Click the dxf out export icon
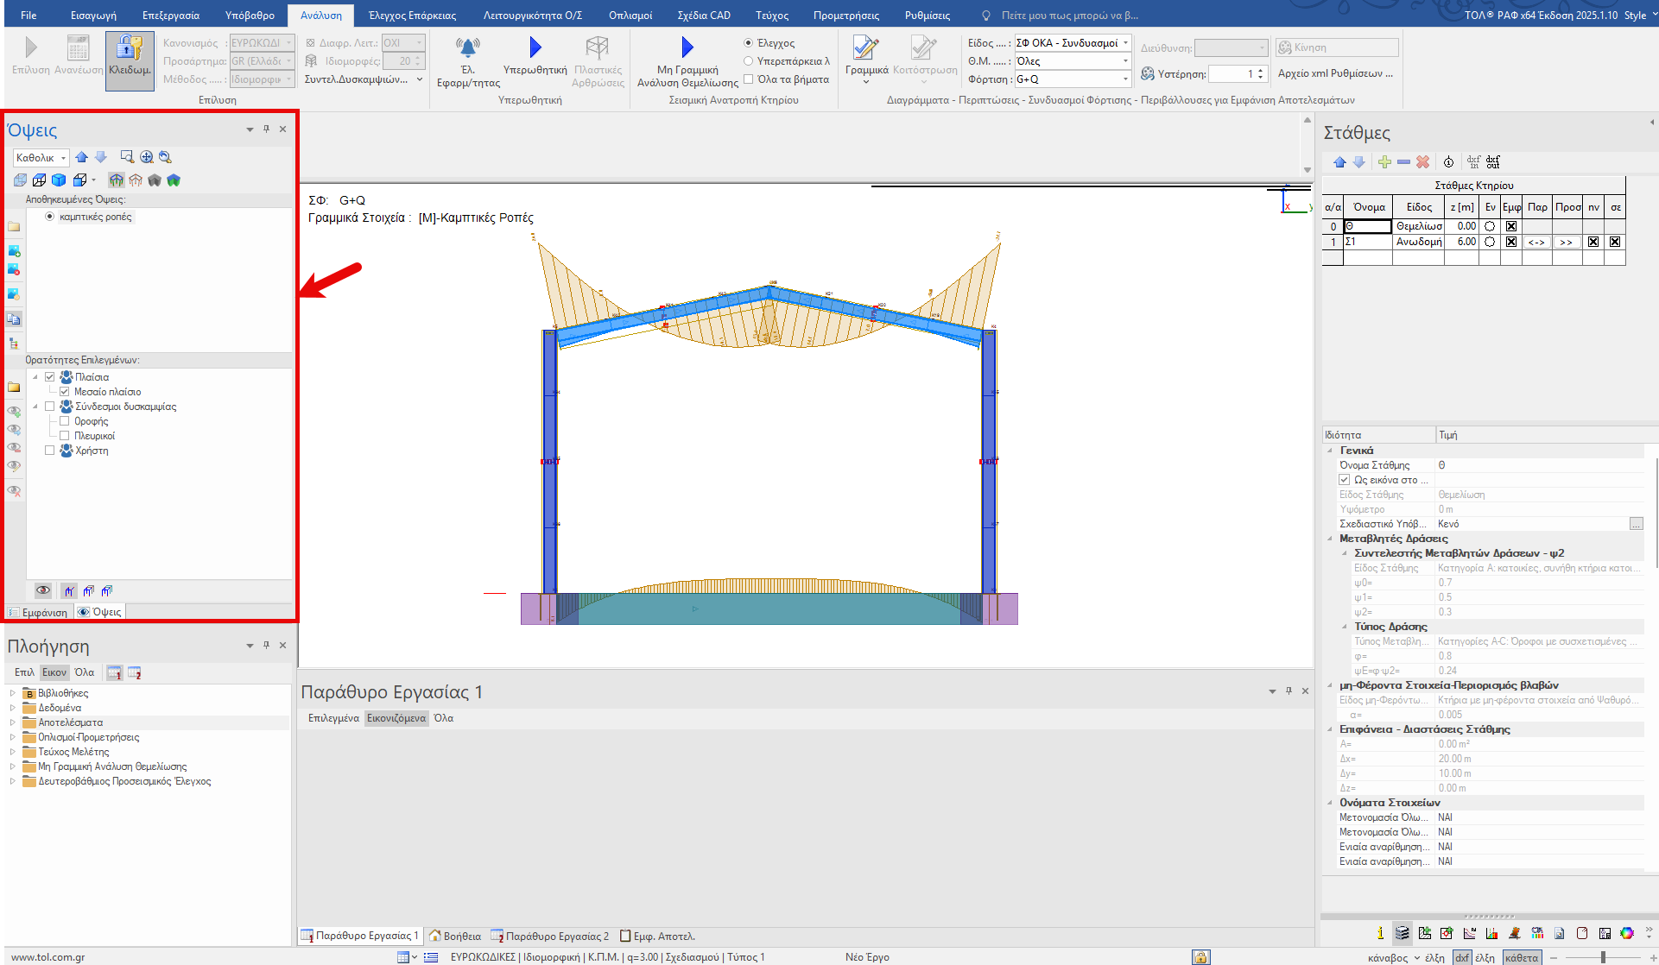 coord(1493,162)
